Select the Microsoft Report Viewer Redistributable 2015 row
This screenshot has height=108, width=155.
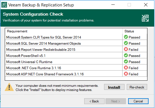pos(76,49)
